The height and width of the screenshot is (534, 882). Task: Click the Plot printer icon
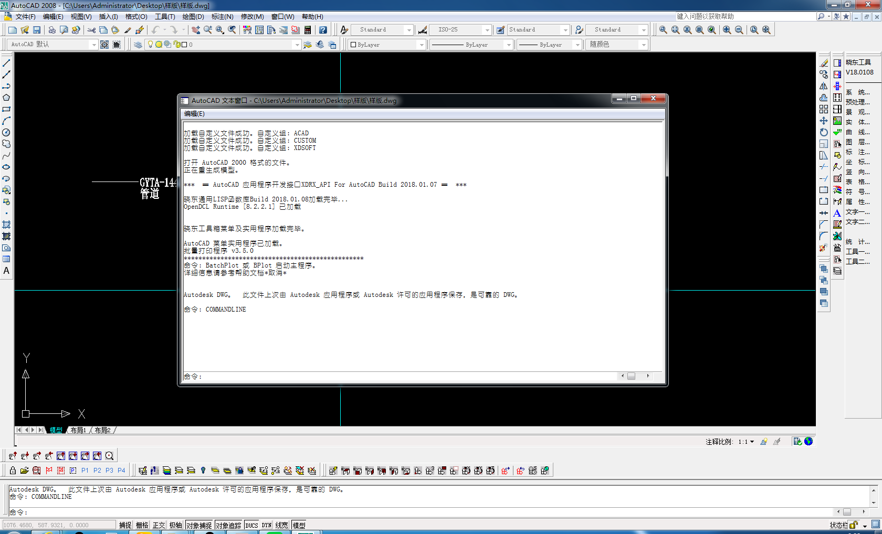(52, 30)
